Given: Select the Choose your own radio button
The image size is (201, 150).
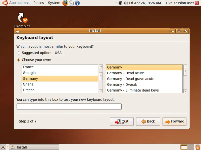Looking at the screenshot, I should coord(19,60).
